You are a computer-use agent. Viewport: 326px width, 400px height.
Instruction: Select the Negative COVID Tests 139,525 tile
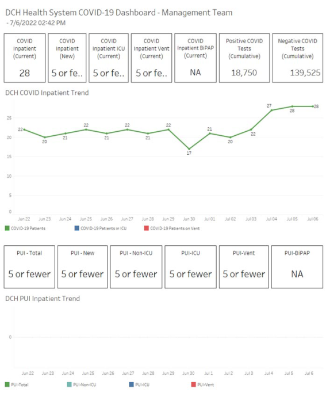297,58
